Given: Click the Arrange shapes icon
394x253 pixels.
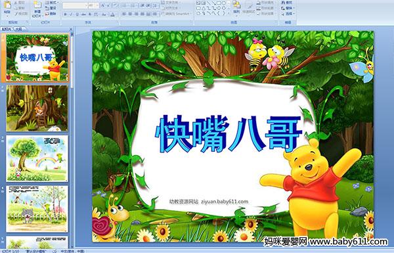Looking at the screenshot, I should 236,7.
